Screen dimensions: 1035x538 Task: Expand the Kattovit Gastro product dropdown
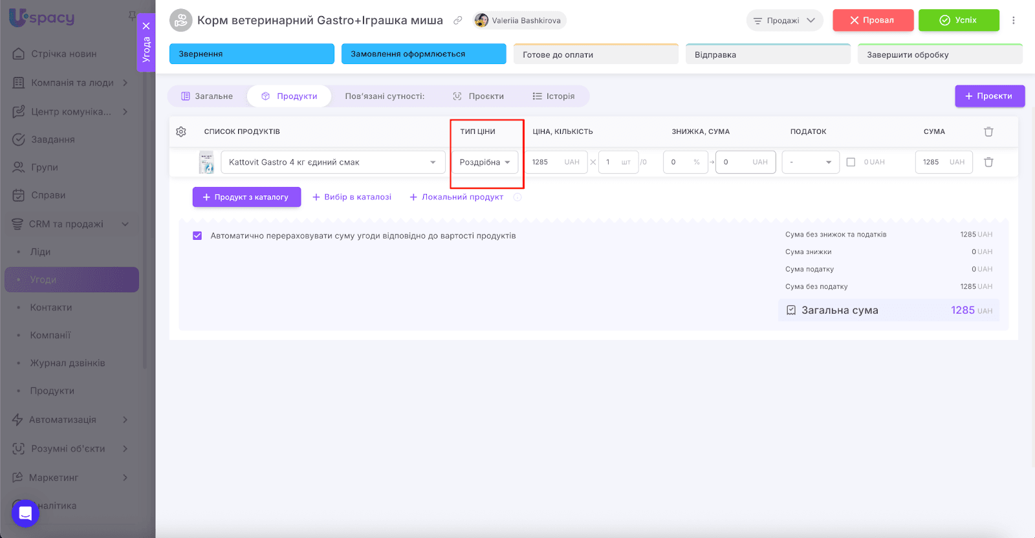tap(433, 162)
